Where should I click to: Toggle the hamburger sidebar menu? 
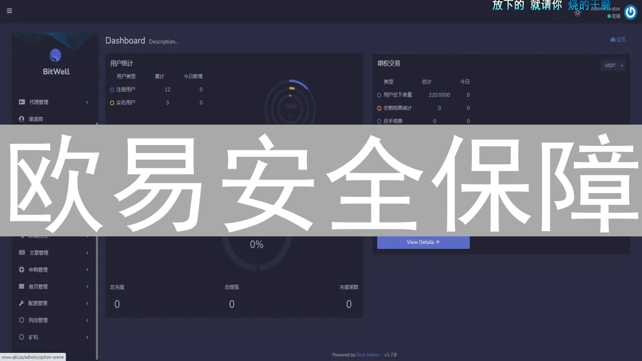click(x=9, y=11)
